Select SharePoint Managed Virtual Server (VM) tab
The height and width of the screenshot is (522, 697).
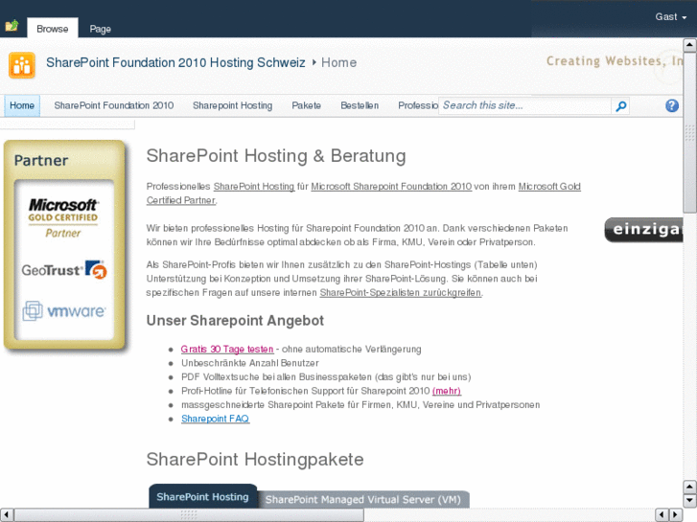[x=363, y=499]
